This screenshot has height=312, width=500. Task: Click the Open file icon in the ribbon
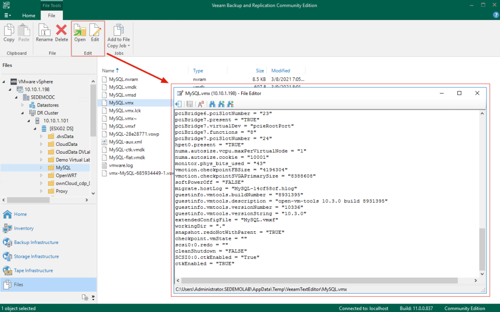[x=80, y=30]
